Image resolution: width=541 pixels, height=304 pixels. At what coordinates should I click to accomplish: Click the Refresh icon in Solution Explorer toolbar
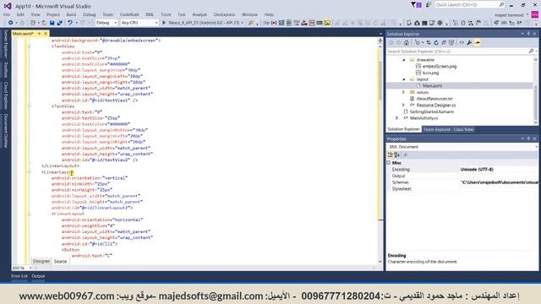pos(436,43)
